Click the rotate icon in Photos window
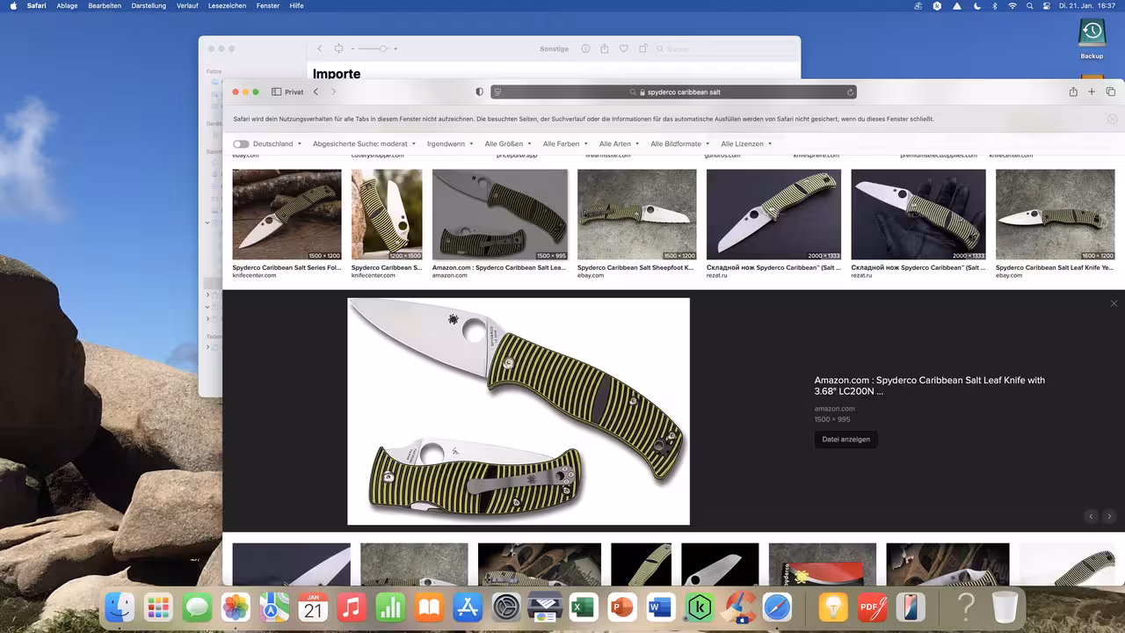1125x633 pixels. click(x=643, y=48)
